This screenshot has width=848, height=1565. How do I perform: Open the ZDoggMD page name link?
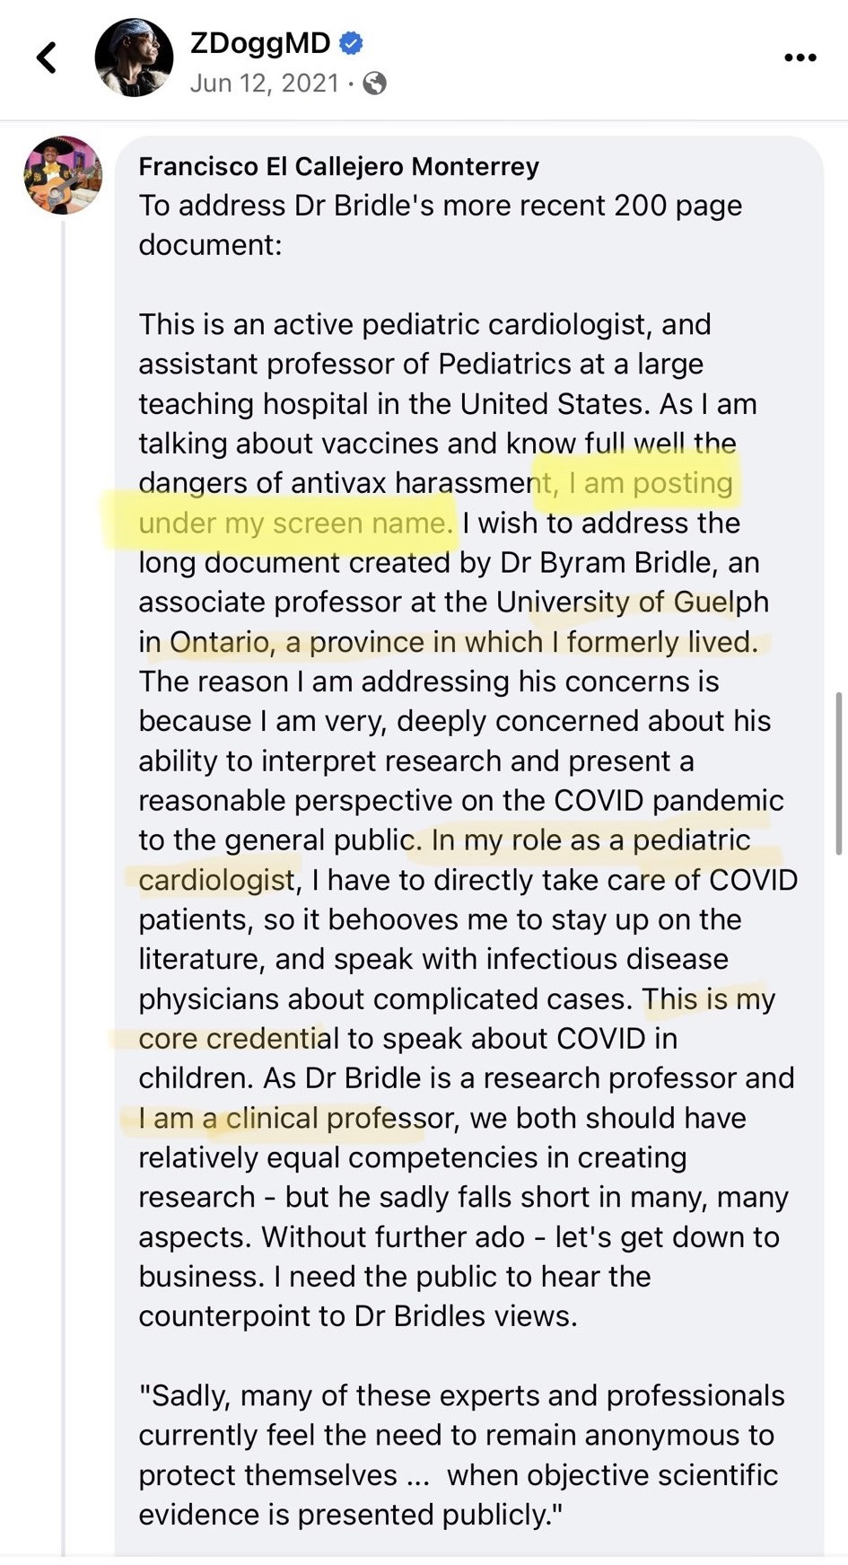[260, 42]
